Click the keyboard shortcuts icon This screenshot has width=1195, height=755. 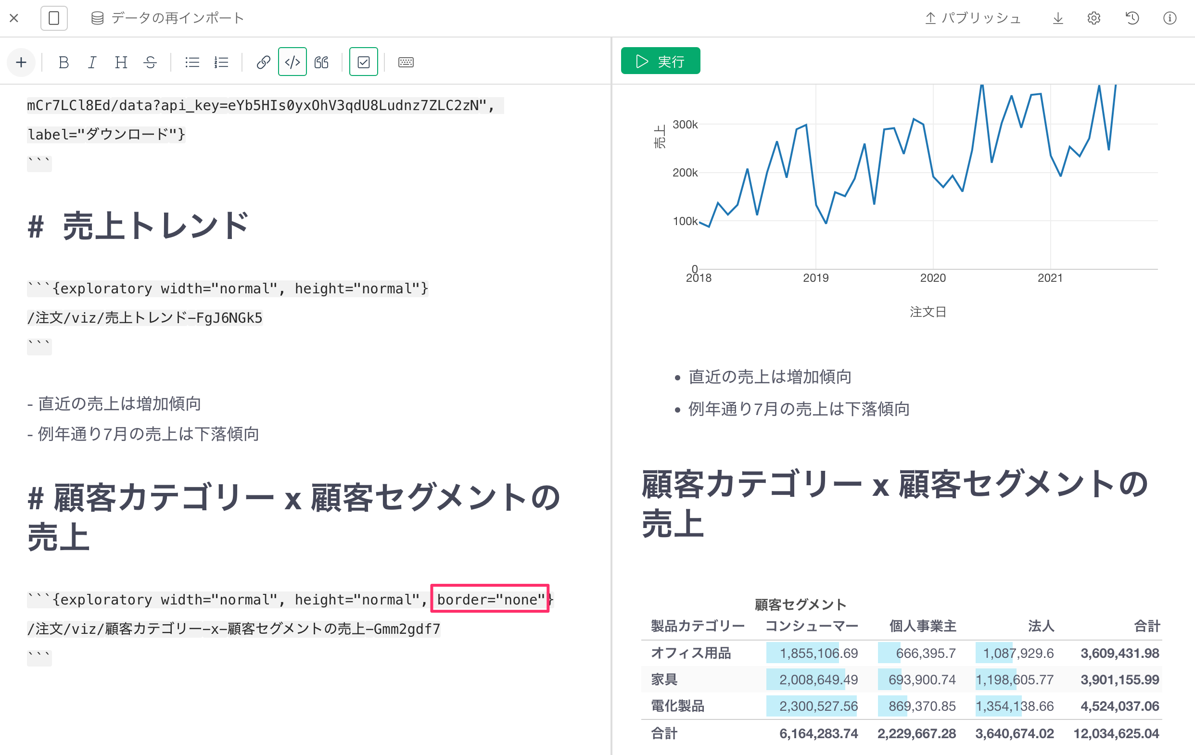coord(406,62)
